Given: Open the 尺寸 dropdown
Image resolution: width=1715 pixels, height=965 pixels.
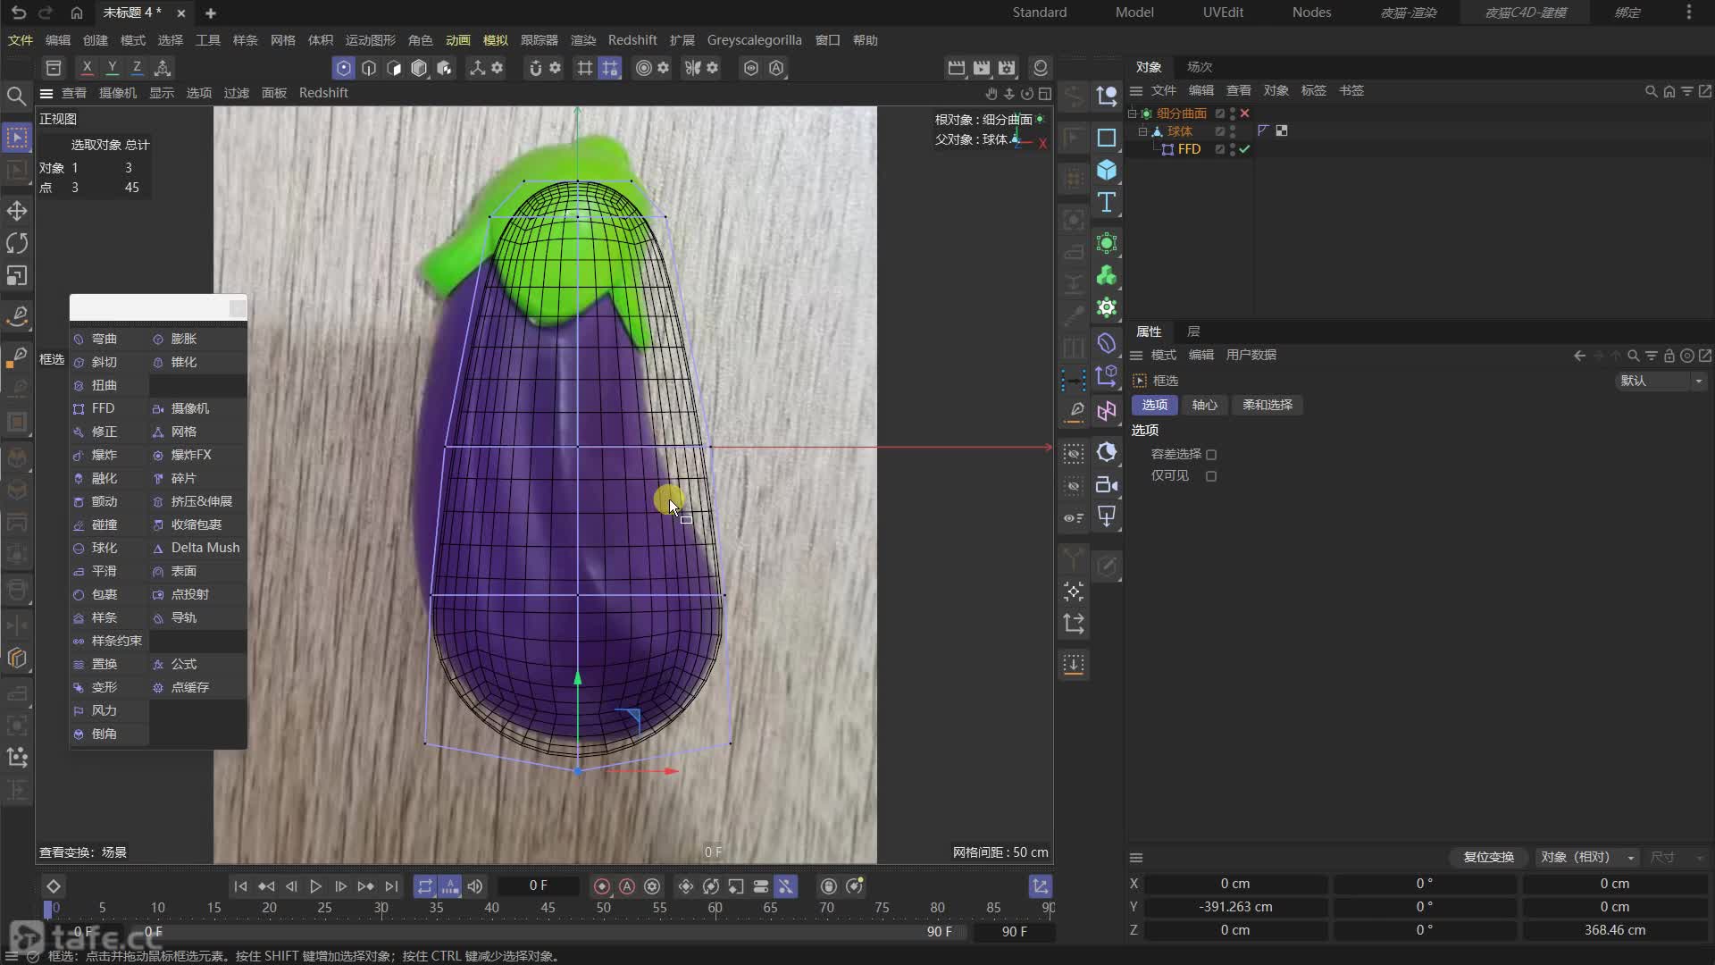Looking at the screenshot, I should point(1677,857).
